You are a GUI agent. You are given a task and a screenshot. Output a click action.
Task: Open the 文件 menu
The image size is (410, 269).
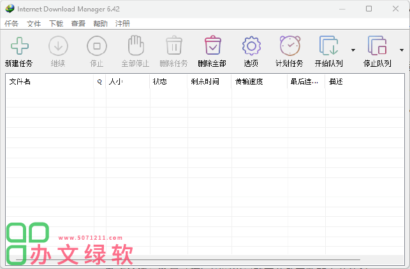click(x=34, y=24)
